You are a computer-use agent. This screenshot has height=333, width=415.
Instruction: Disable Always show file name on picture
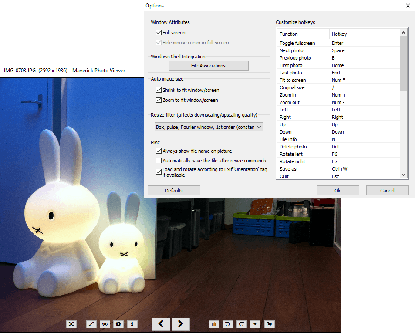click(159, 151)
